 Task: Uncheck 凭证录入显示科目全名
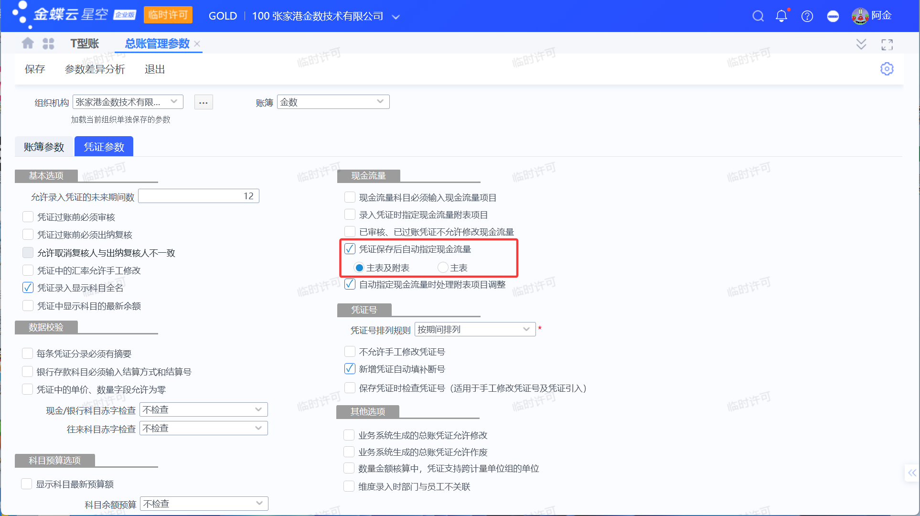[28, 288]
